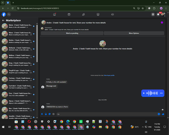
Task: Send a thumbs-up like
Action: coord(163,114)
